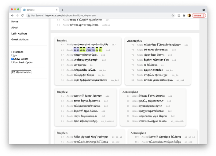
Task: Click the first purple highlighted syllable in line 66
Action: tap(75, 50)
